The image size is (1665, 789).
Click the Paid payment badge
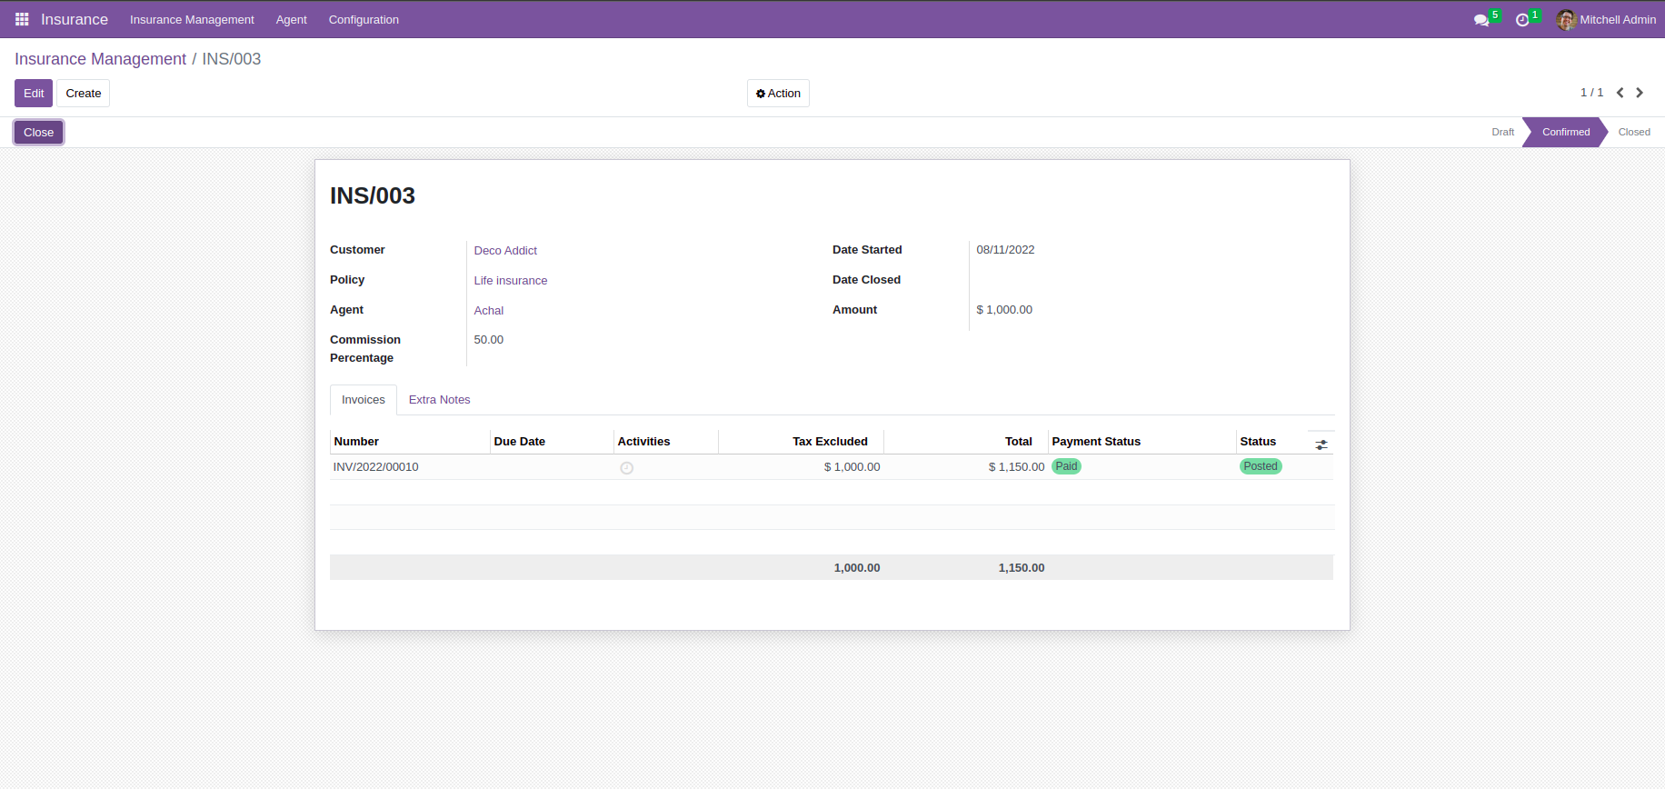pyautogui.click(x=1066, y=466)
